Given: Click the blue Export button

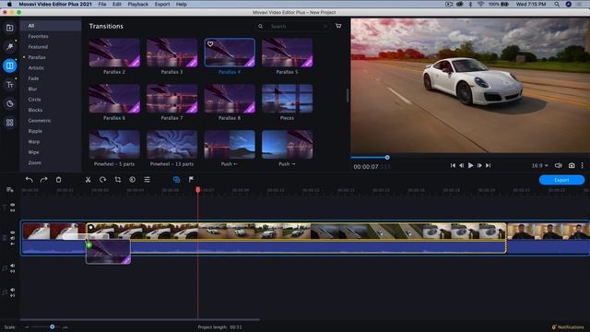Looking at the screenshot, I should [561, 180].
